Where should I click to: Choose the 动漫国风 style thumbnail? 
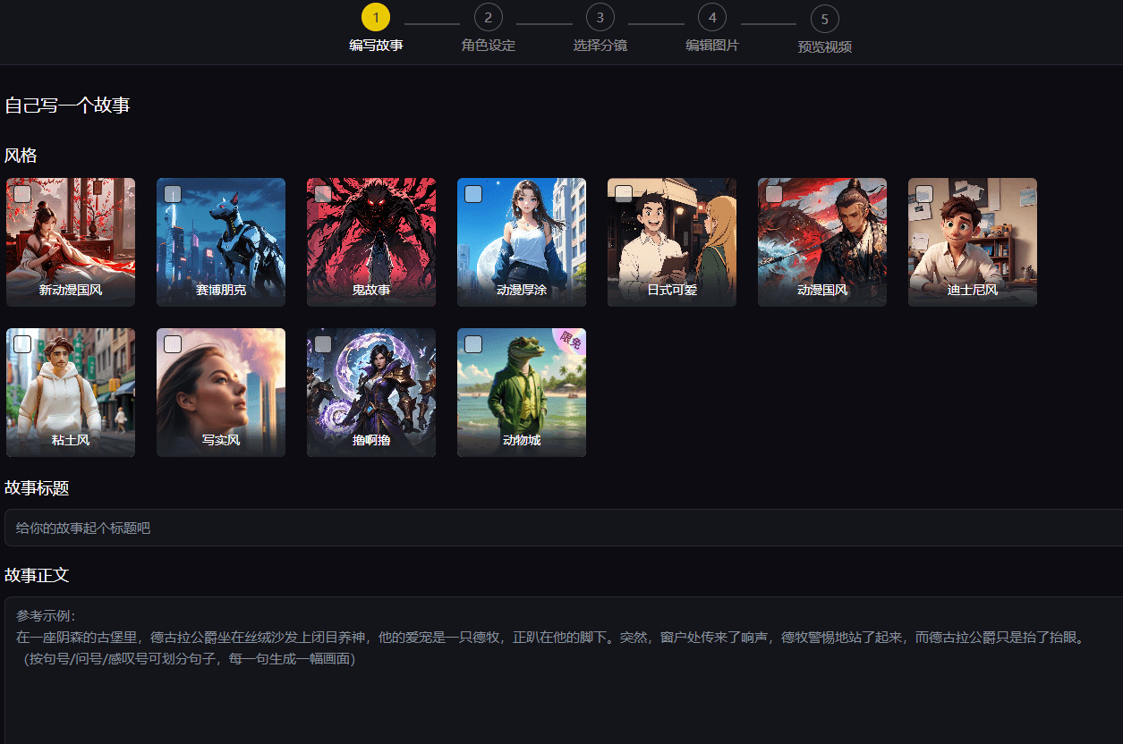click(822, 241)
